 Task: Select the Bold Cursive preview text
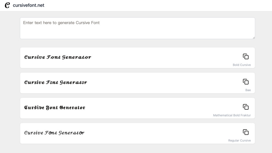pos(58,57)
